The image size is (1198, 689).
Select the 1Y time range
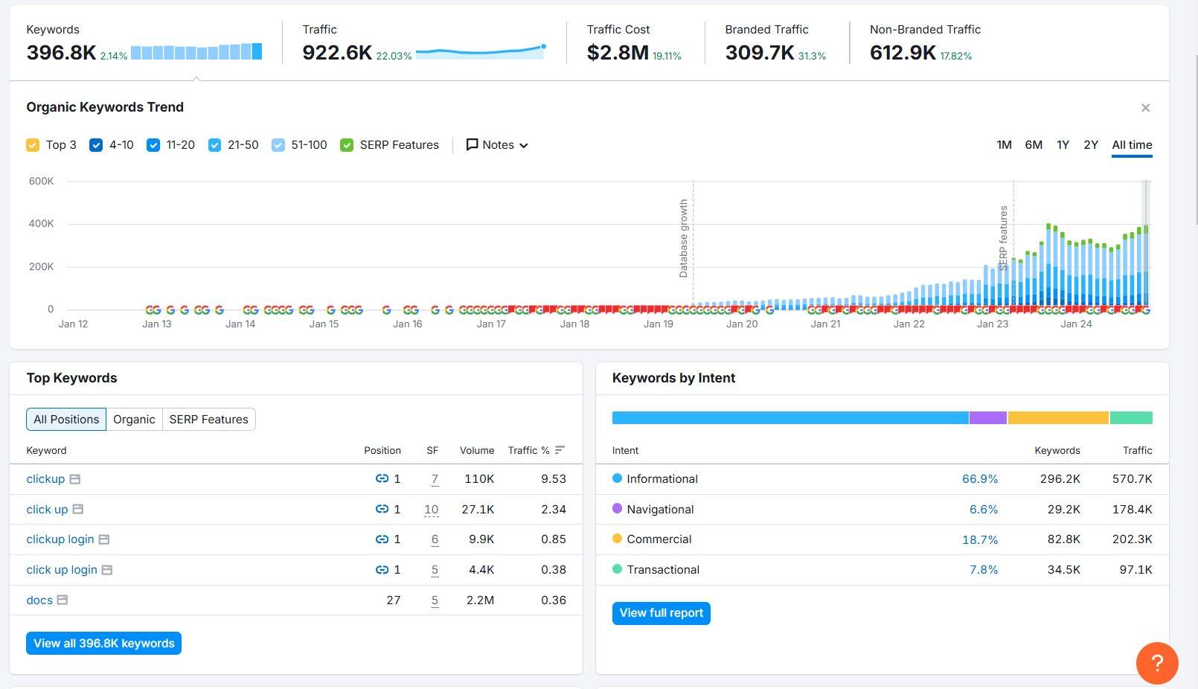1063,145
